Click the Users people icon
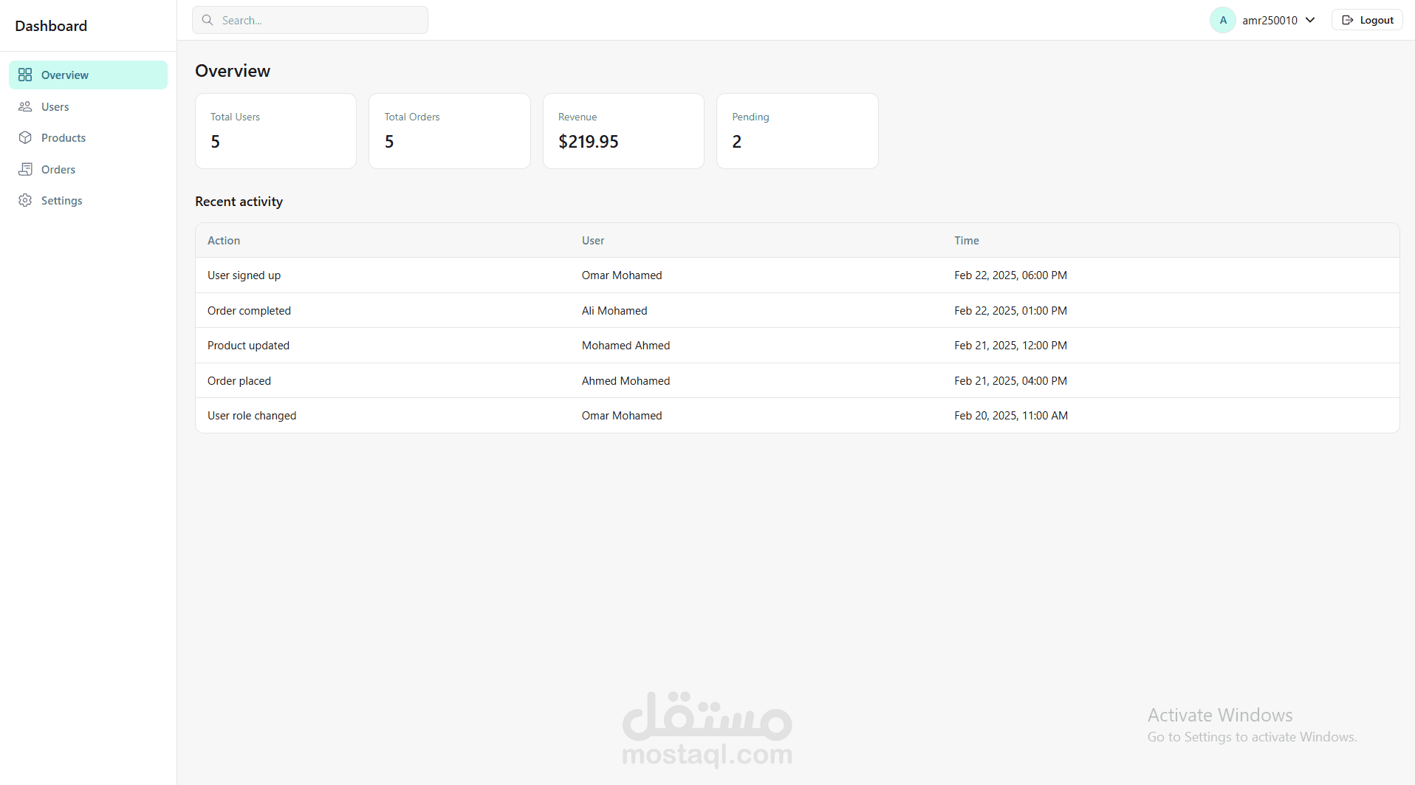 pyautogui.click(x=25, y=106)
